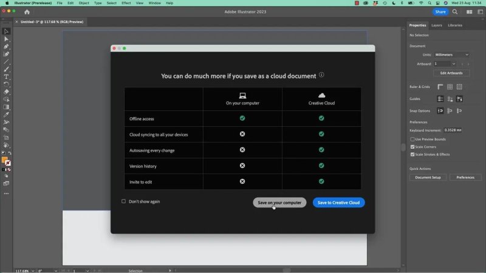Toggle first Snap Options icon
This screenshot has width=486, height=273.
coord(440,111)
